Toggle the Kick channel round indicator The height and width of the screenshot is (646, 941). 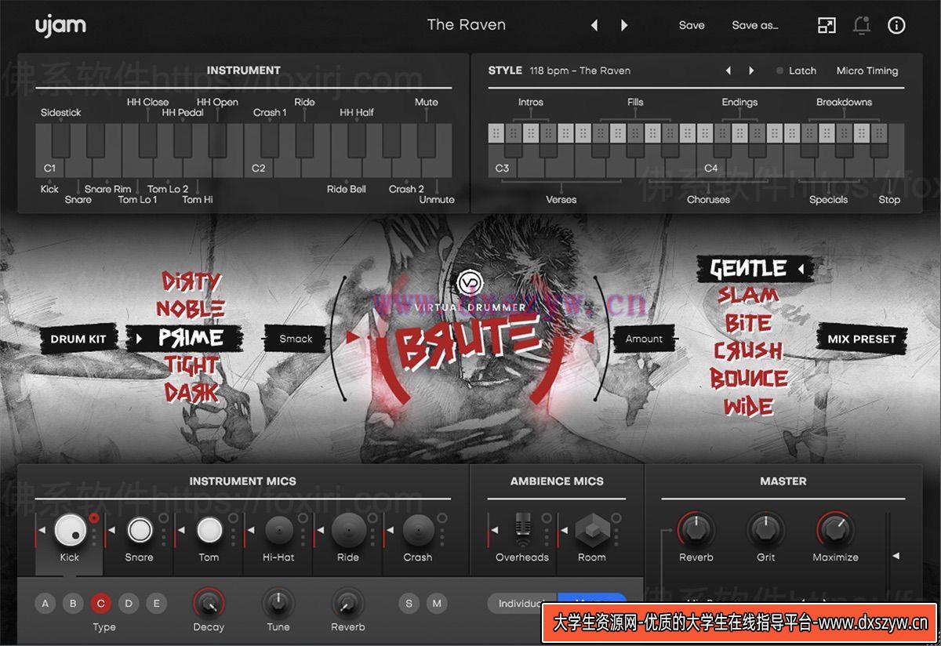tap(95, 518)
